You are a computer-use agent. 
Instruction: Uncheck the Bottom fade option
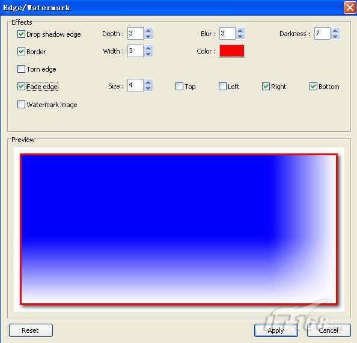(313, 87)
